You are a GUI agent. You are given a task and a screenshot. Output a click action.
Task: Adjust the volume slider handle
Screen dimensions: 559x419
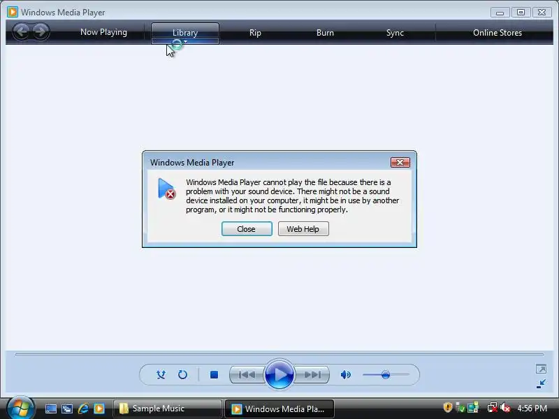pos(386,375)
